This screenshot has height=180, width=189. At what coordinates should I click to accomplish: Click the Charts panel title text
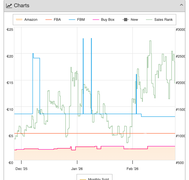pos(22,6)
